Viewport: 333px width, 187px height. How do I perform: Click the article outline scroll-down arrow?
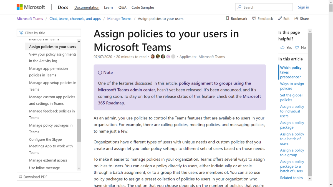point(310,179)
